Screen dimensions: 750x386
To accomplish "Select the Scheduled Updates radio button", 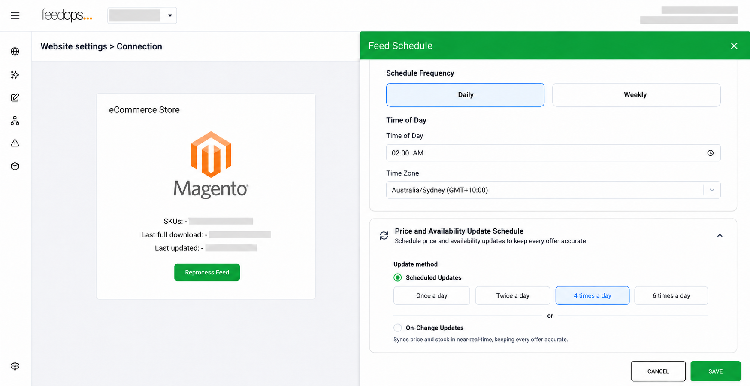I will click(x=398, y=277).
